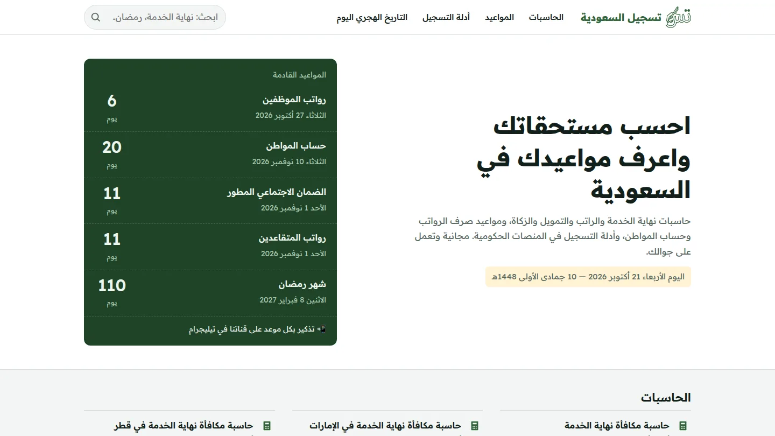Open حاسبة مكافأة نهاية الخدمة link
This screenshot has width=775, height=436.
point(617,426)
